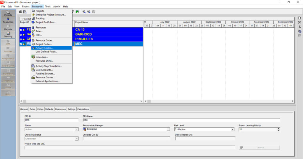Expand the CP project row plus box
The image size is (303, 159).
click(x=21, y=39)
